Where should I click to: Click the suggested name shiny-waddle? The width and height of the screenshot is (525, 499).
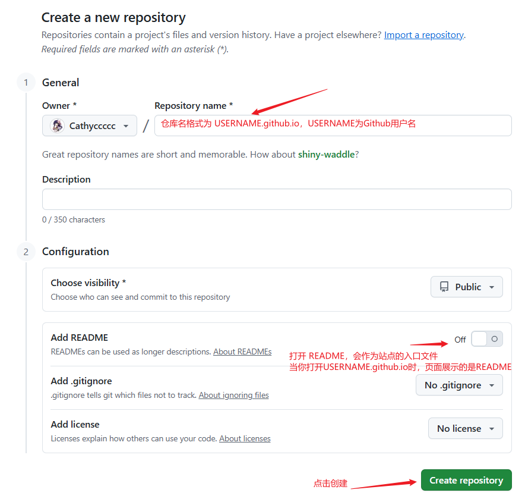[x=326, y=155]
